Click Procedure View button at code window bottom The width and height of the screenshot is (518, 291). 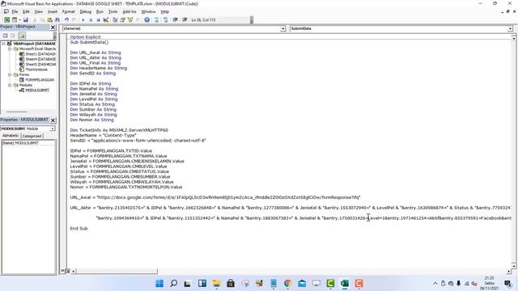tap(62, 272)
